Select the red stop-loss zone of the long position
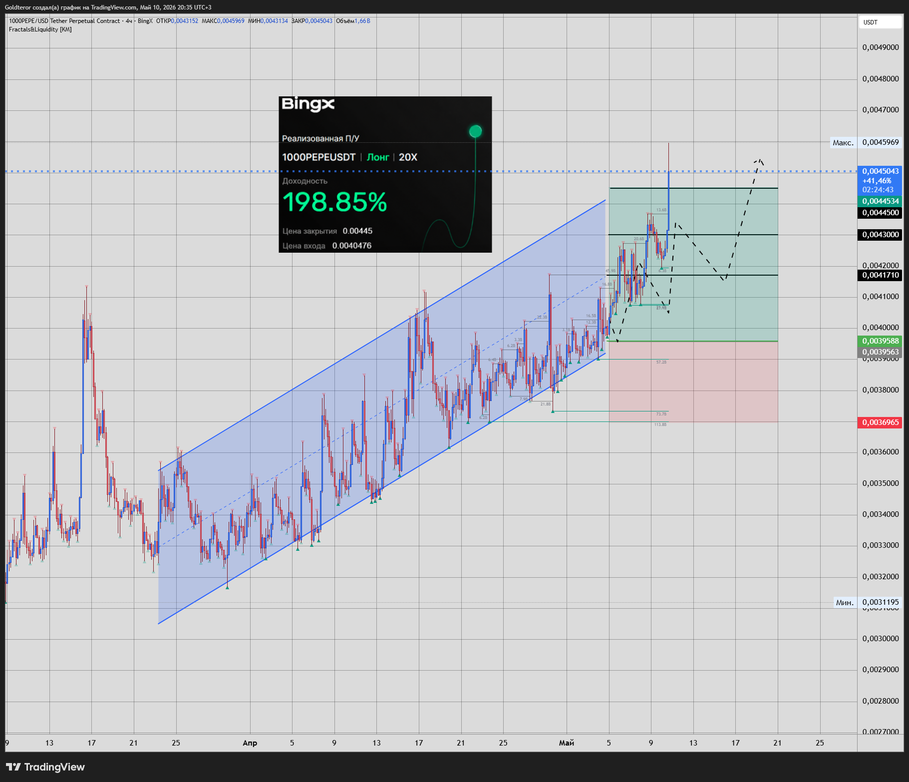 coord(693,382)
